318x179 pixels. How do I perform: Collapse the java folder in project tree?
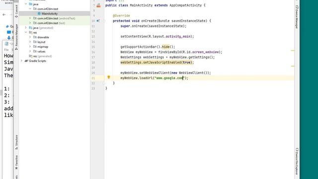[x=26, y=4]
